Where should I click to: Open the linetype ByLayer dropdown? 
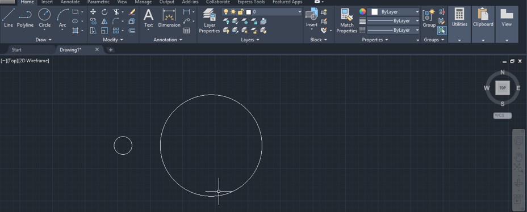pyautogui.click(x=417, y=30)
